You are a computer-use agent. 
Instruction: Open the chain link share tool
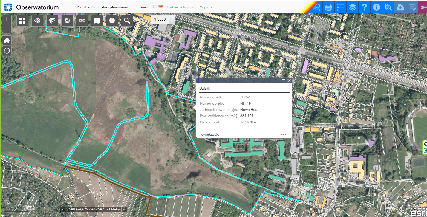(x=82, y=21)
